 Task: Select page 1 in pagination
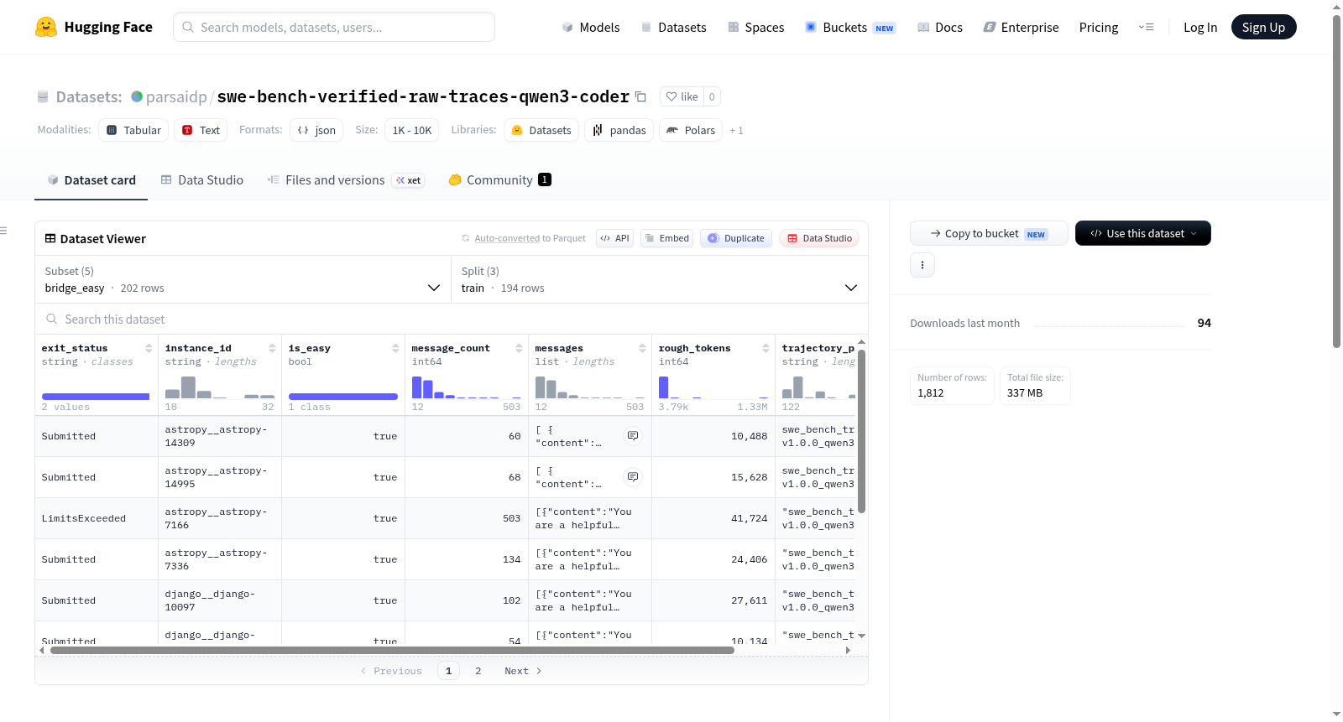448,671
